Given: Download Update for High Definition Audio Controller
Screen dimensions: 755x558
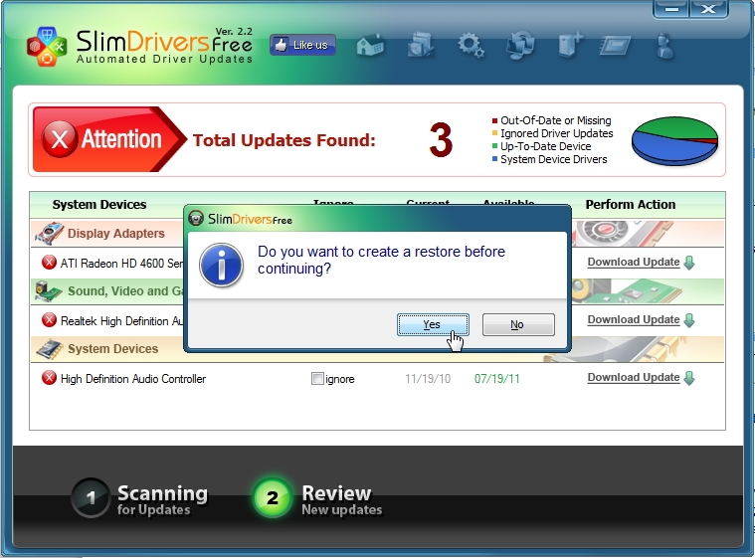Looking at the screenshot, I should (634, 377).
